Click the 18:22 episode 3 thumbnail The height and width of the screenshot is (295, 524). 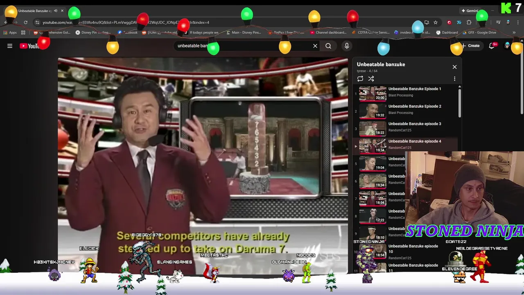(373, 128)
